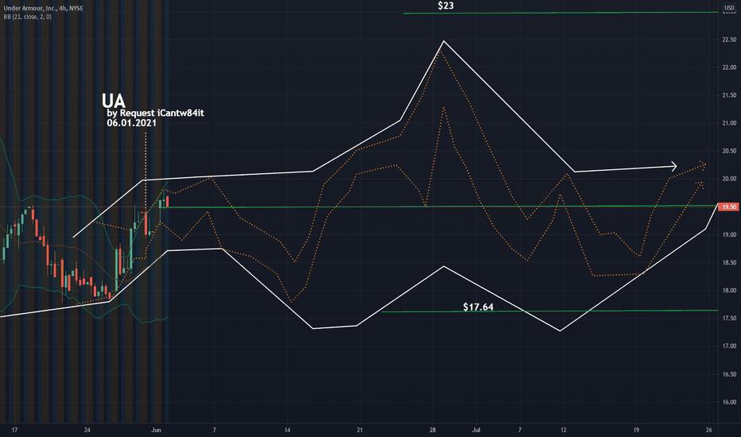Click the 20.50 price axis label
The image size is (741, 437).
point(729,151)
